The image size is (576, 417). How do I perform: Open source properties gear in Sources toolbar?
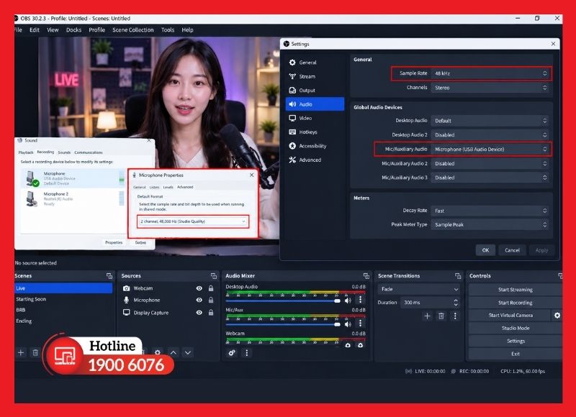point(158,352)
